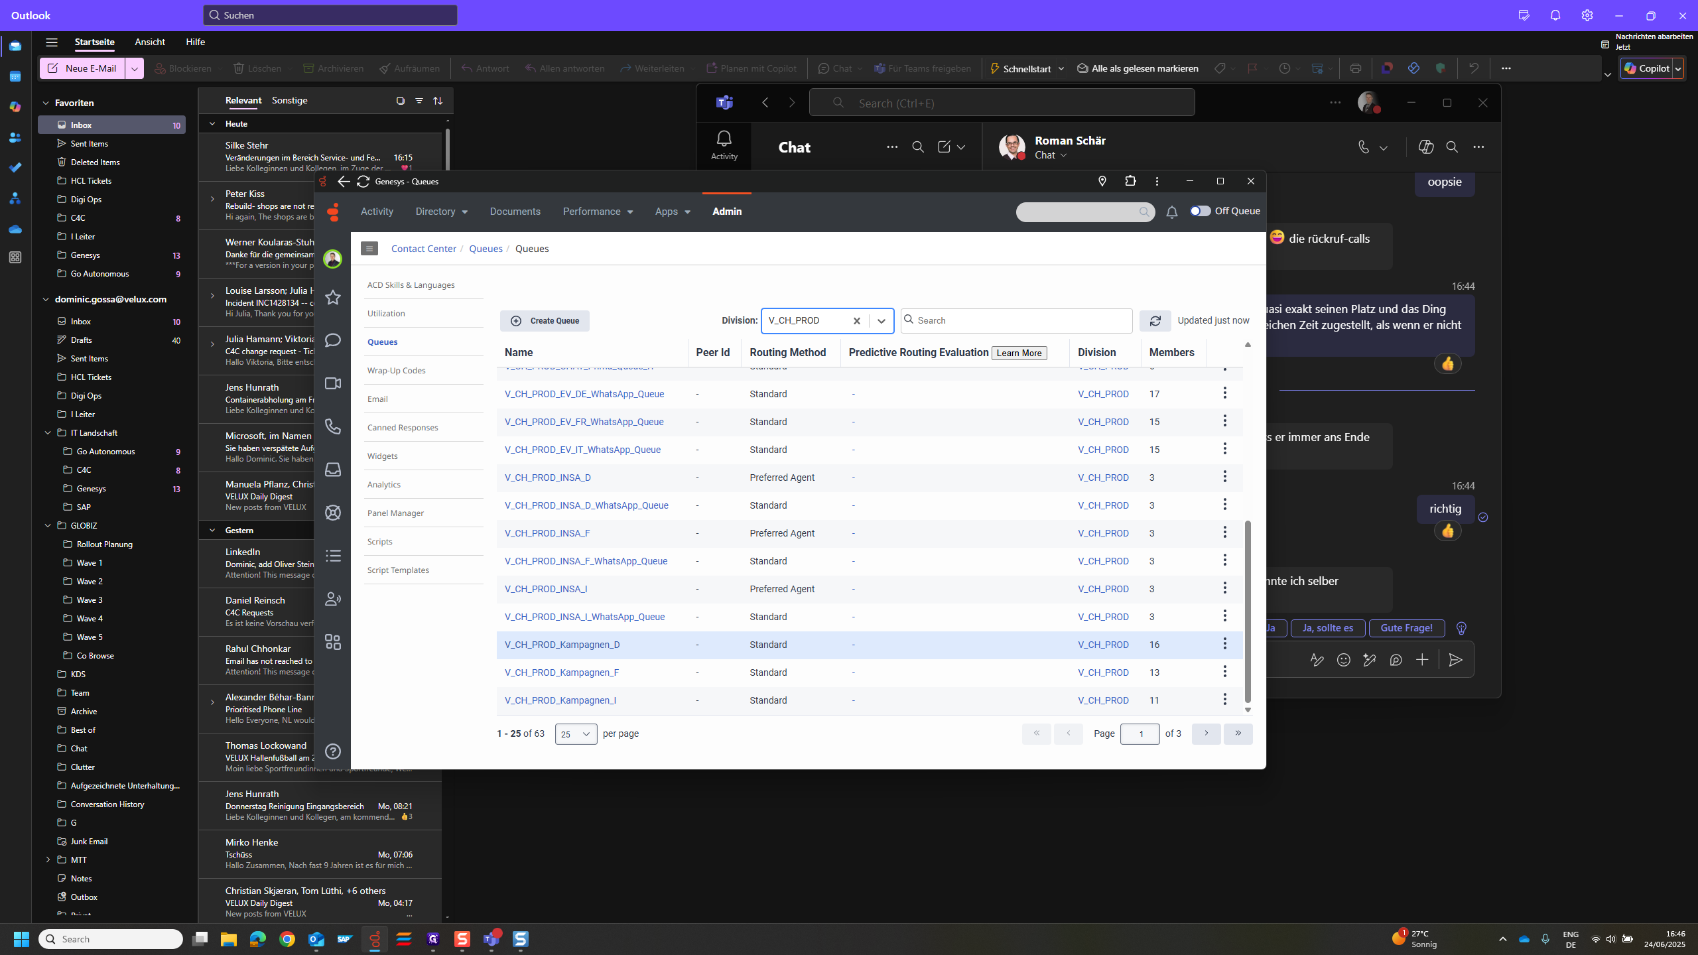Click the Genesys notifications bell icon
The width and height of the screenshot is (1698, 955).
coord(1172,212)
